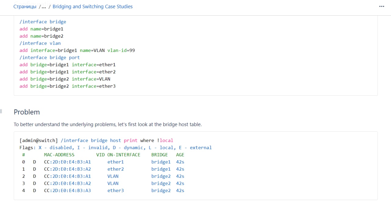The height and width of the screenshot is (204, 391).
Task: Click the AGE column header
Action: (180, 155)
